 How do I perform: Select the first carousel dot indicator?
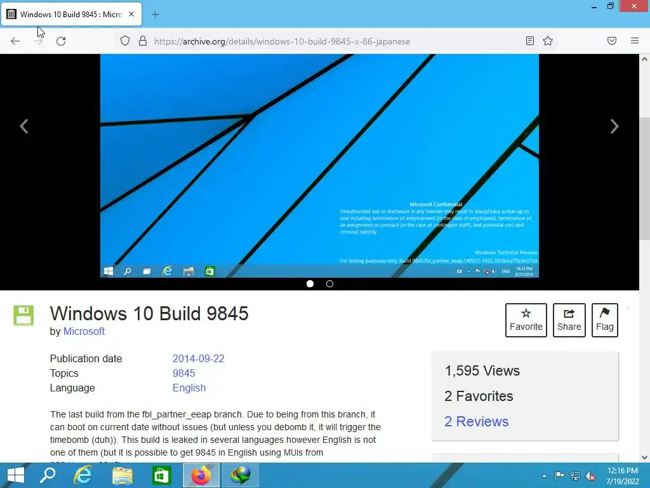pos(310,284)
